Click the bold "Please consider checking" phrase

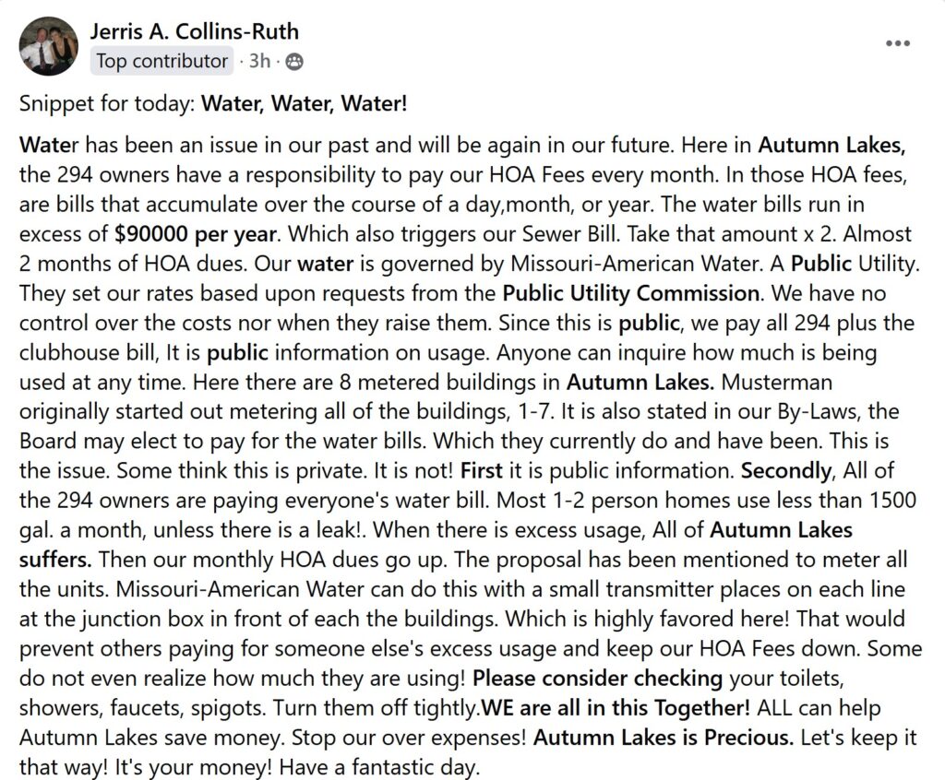click(597, 678)
